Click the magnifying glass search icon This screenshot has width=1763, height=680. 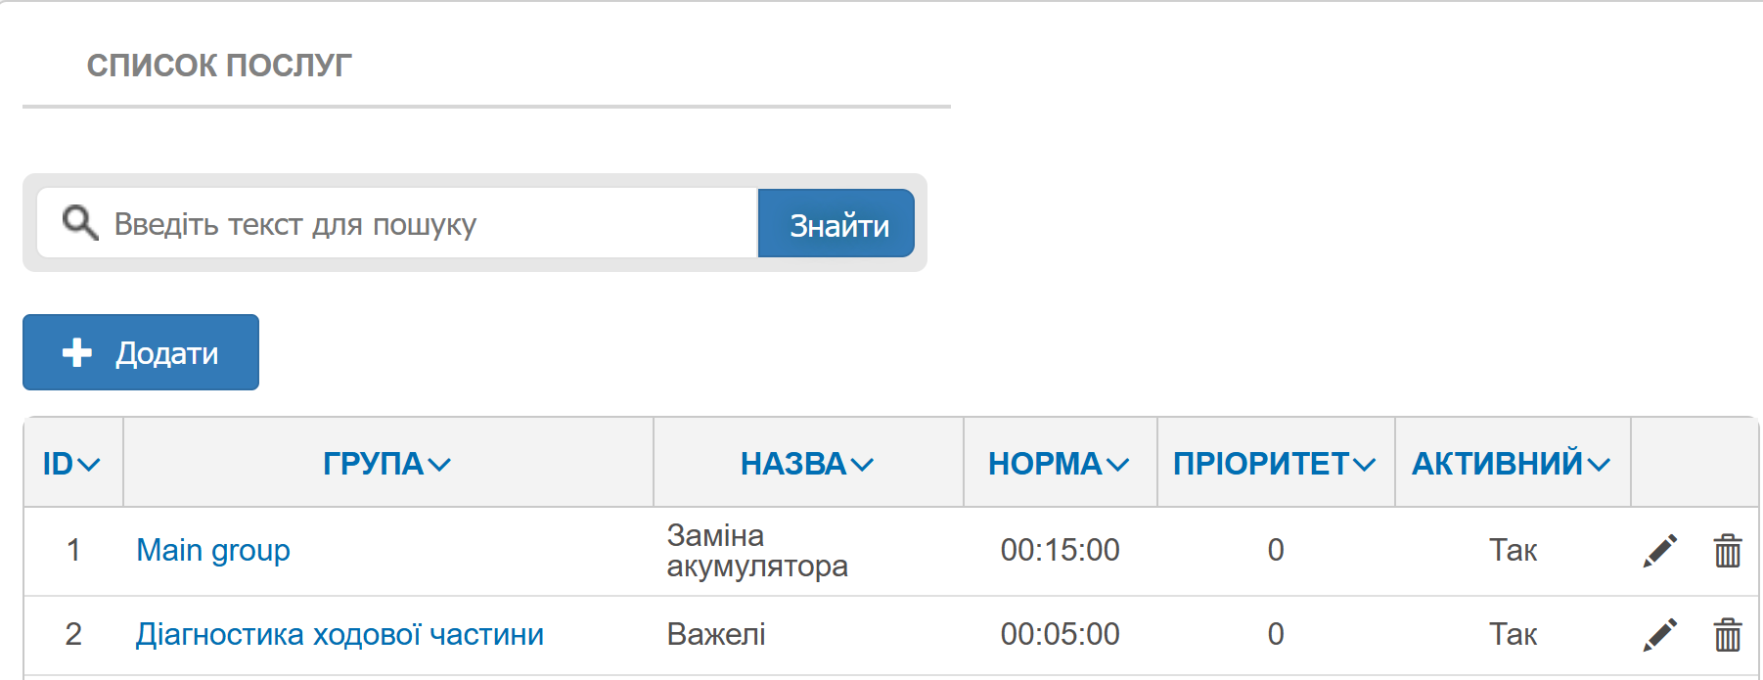(80, 223)
